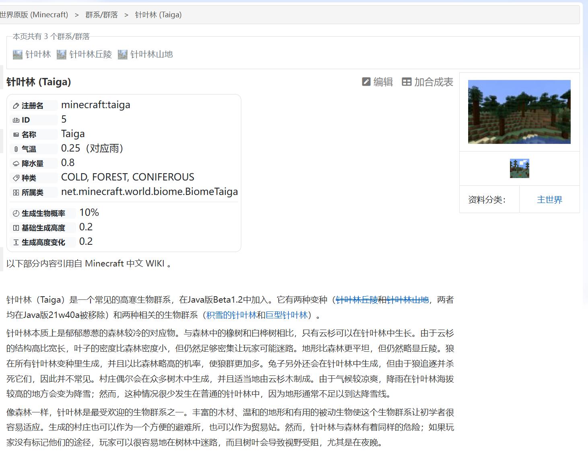
Task: Click net.minecraft.world.biome.BiomeTaiga class value
Action: click(x=150, y=192)
